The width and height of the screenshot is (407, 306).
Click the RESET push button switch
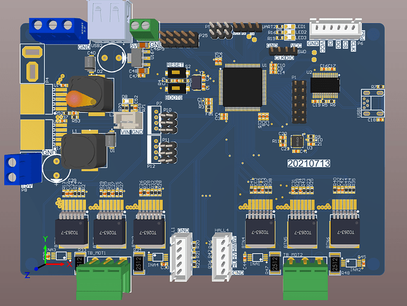pyautogui.click(x=175, y=71)
